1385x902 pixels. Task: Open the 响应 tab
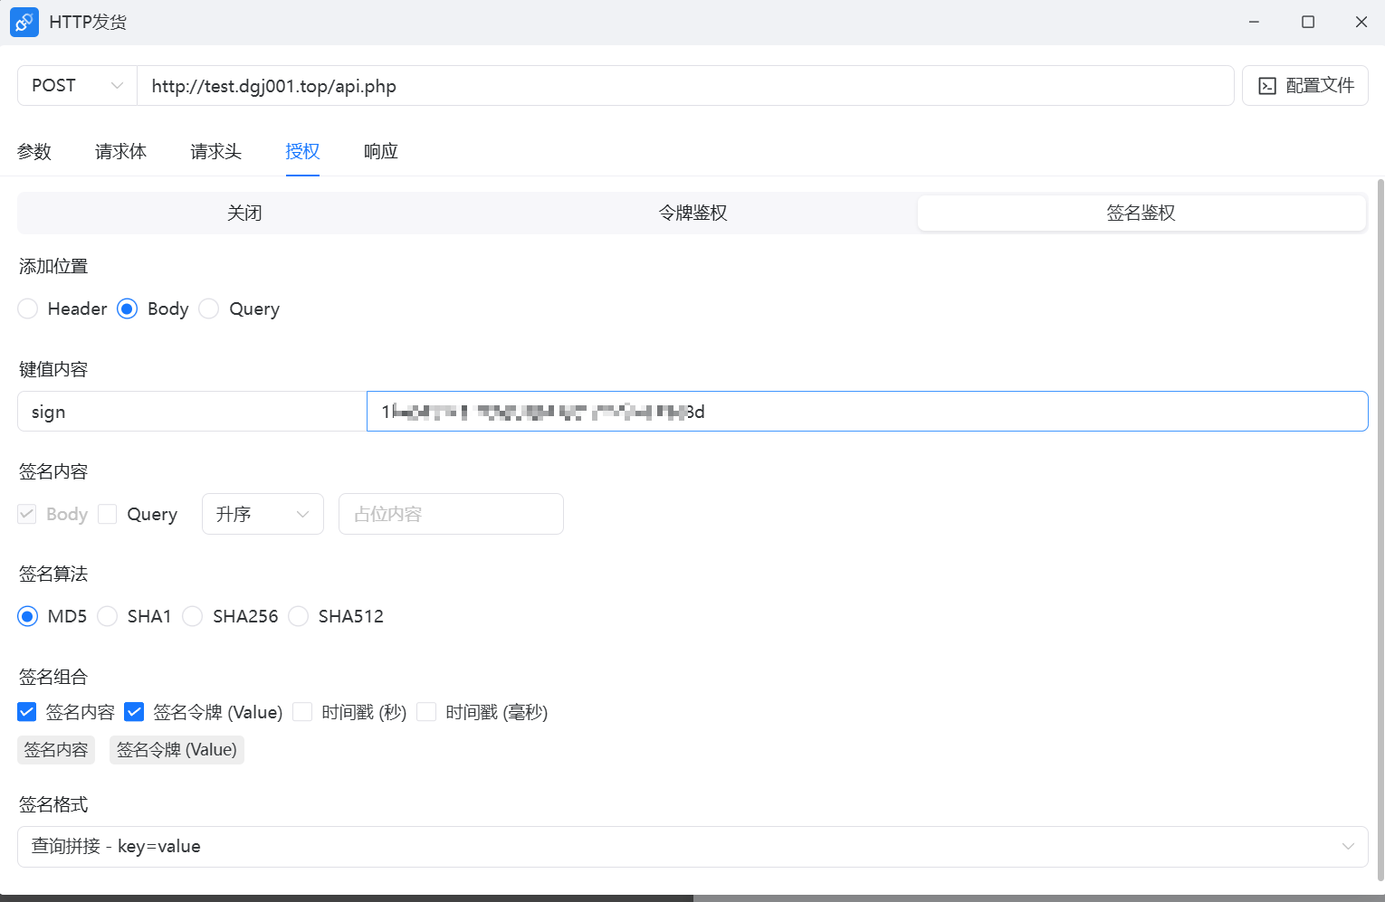[x=380, y=152]
